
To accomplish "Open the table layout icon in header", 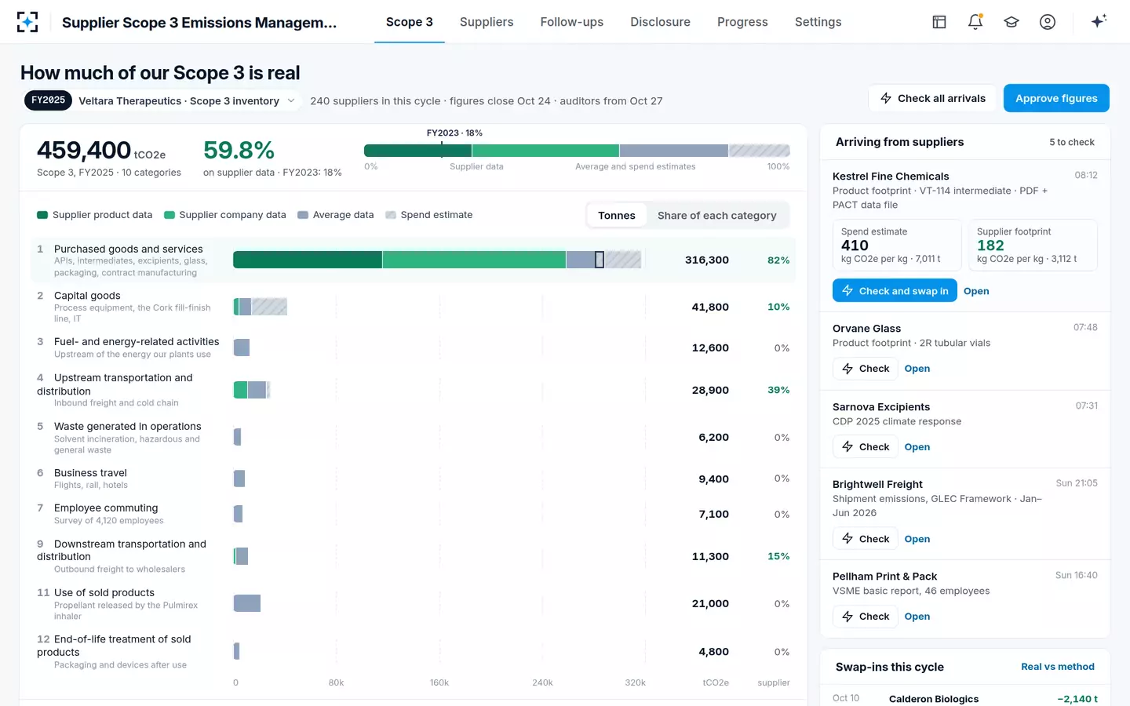I will coord(939,22).
